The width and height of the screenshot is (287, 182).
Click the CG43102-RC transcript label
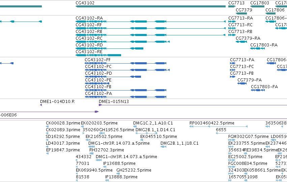(x=89, y=38)
